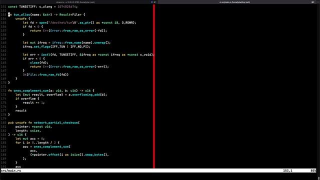Switch to the left terminal tab running strace
The height and width of the screenshot is (180, 320).
click(x=75, y=2)
